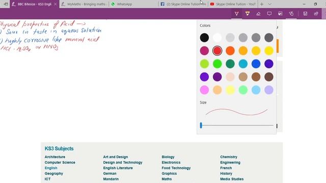
Task: Pick the bright yellow color swatch
Action: [x=269, y=51]
